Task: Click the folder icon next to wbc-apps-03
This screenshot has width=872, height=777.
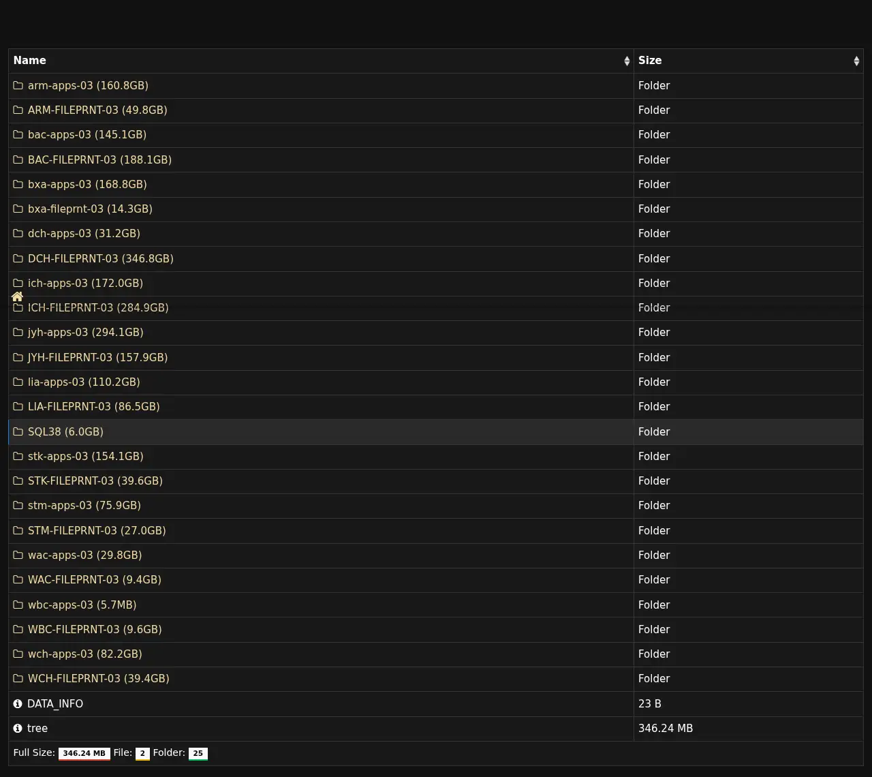Action: (x=18, y=605)
